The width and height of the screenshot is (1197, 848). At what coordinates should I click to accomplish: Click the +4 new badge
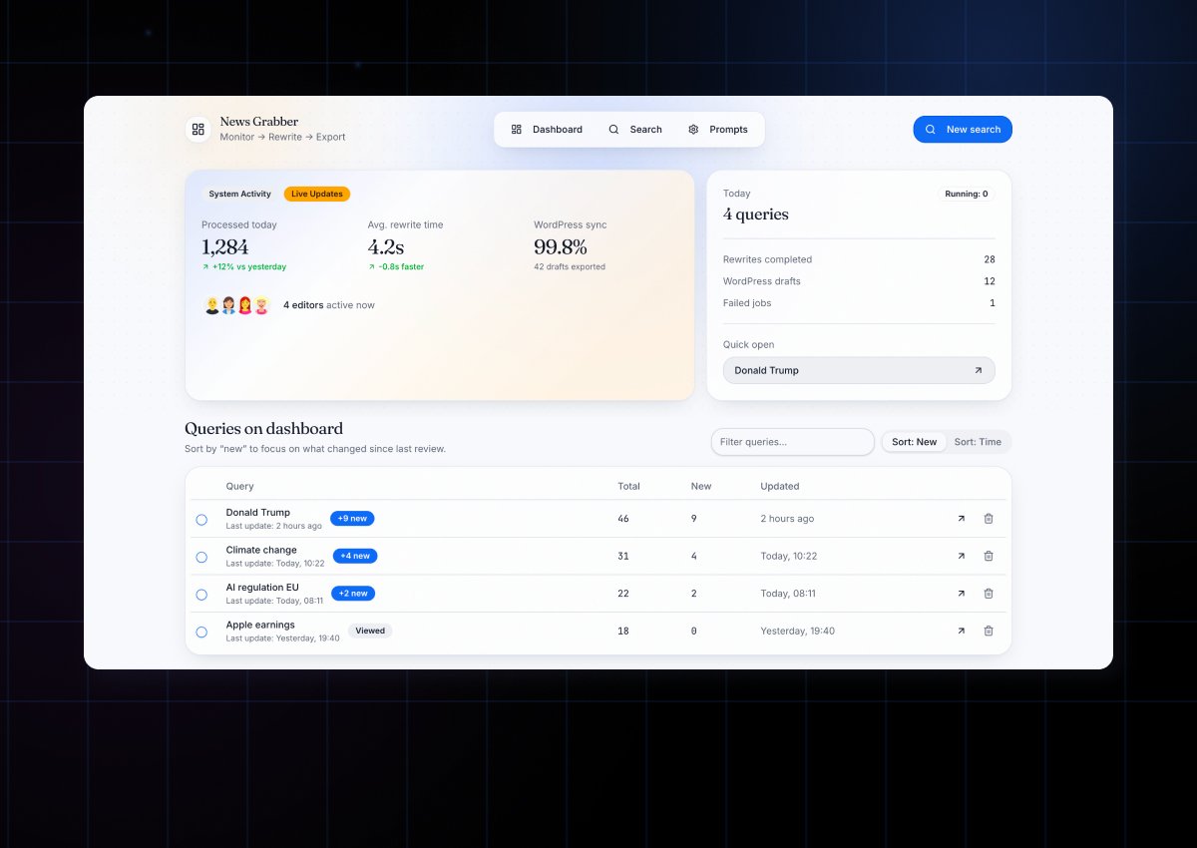[355, 556]
